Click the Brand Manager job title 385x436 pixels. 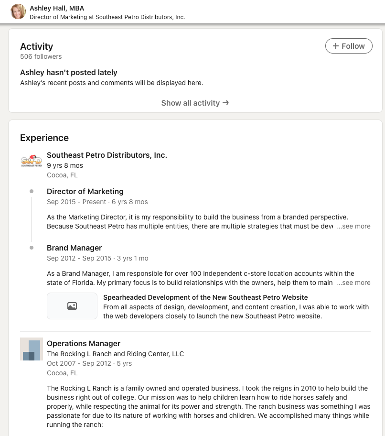click(x=75, y=248)
